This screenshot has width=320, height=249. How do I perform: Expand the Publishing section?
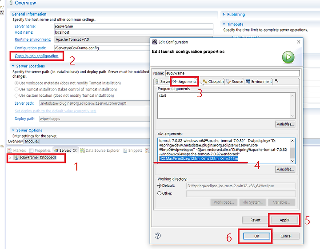coord(224,14)
